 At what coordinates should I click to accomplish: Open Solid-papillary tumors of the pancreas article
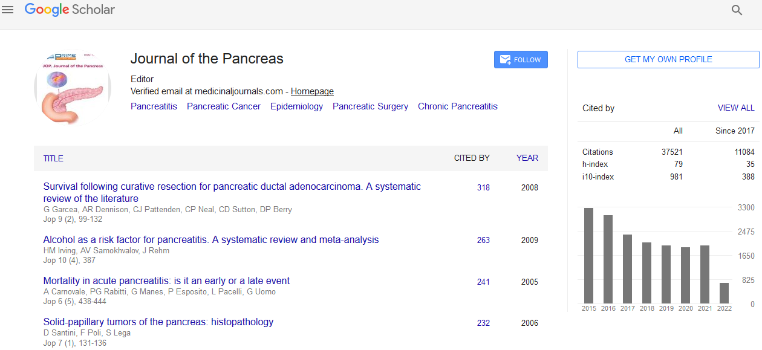tap(158, 322)
